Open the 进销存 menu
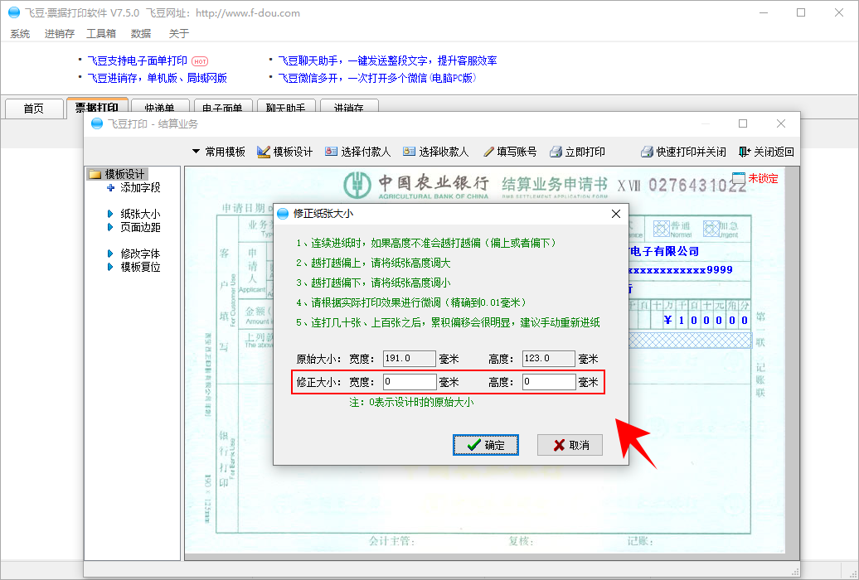 (x=59, y=33)
